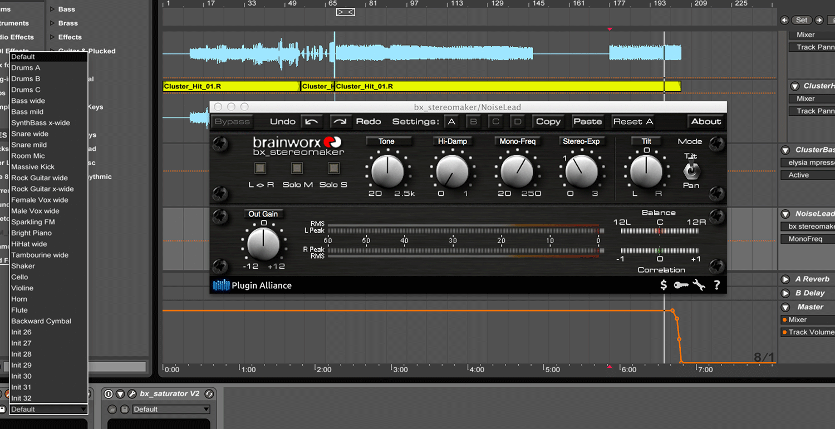
Task: Click the Tilt knob
Action: click(x=646, y=171)
